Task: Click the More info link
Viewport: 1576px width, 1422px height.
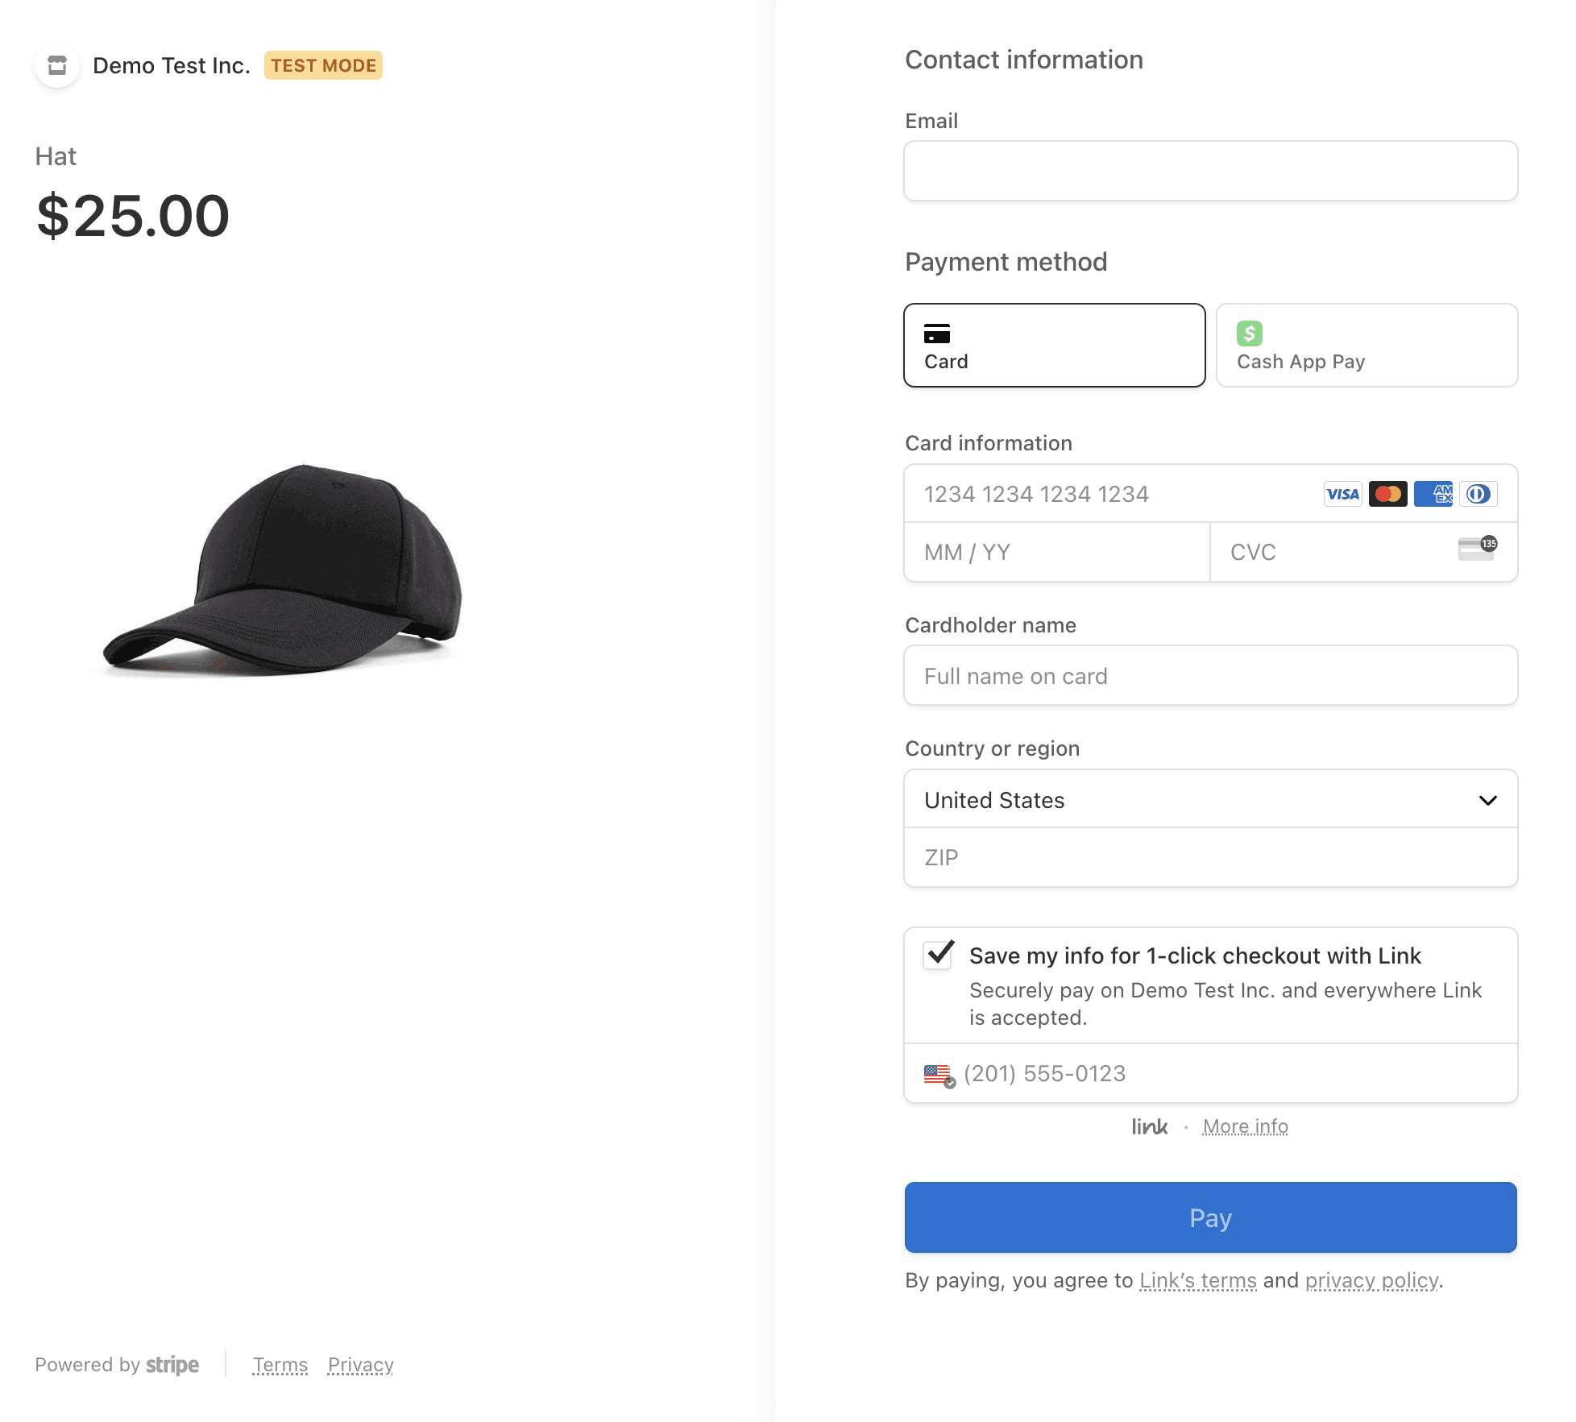Action: (1244, 1127)
